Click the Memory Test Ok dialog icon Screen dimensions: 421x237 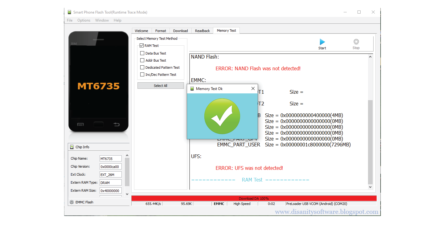click(x=192, y=89)
